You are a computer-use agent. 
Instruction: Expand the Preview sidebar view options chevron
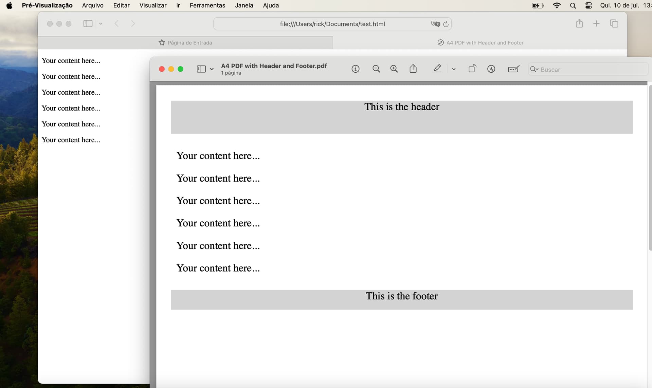[x=212, y=69]
